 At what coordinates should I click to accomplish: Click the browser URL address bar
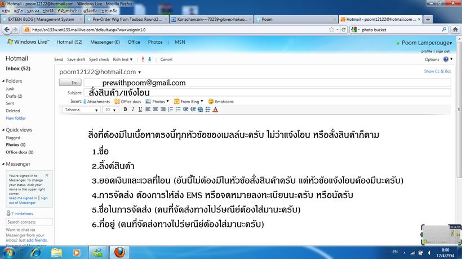tap(179, 30)
